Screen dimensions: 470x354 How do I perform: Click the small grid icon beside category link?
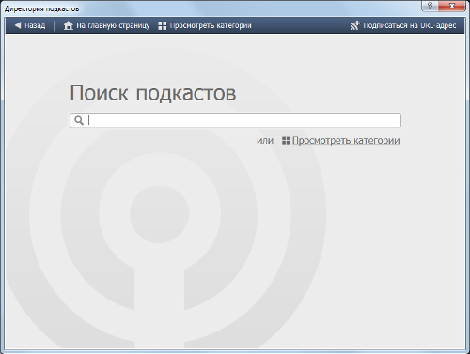(x=286, y=141)
